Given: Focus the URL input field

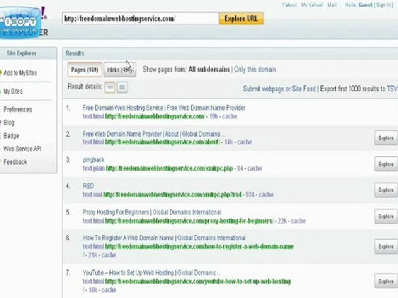Looking at the screenshot, I should click(x=141, y=19).
